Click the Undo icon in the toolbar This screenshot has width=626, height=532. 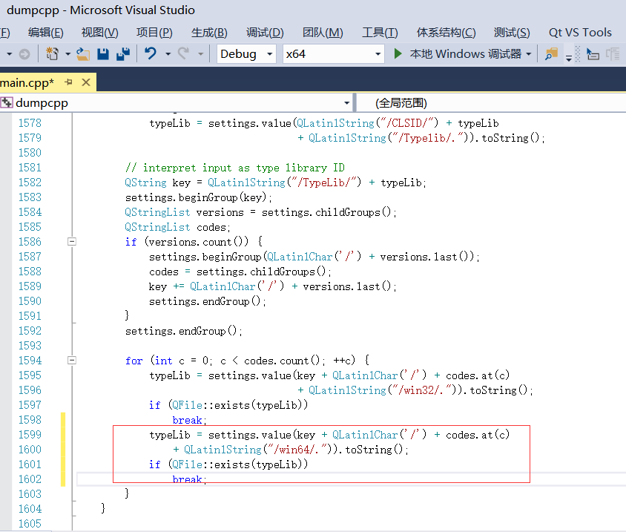pos(151,54)
